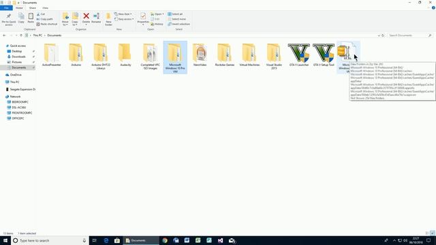Open the File ribbon tab
Viewport: 436px width, 245px height.
pyautogui.click(x=6, y=8)
